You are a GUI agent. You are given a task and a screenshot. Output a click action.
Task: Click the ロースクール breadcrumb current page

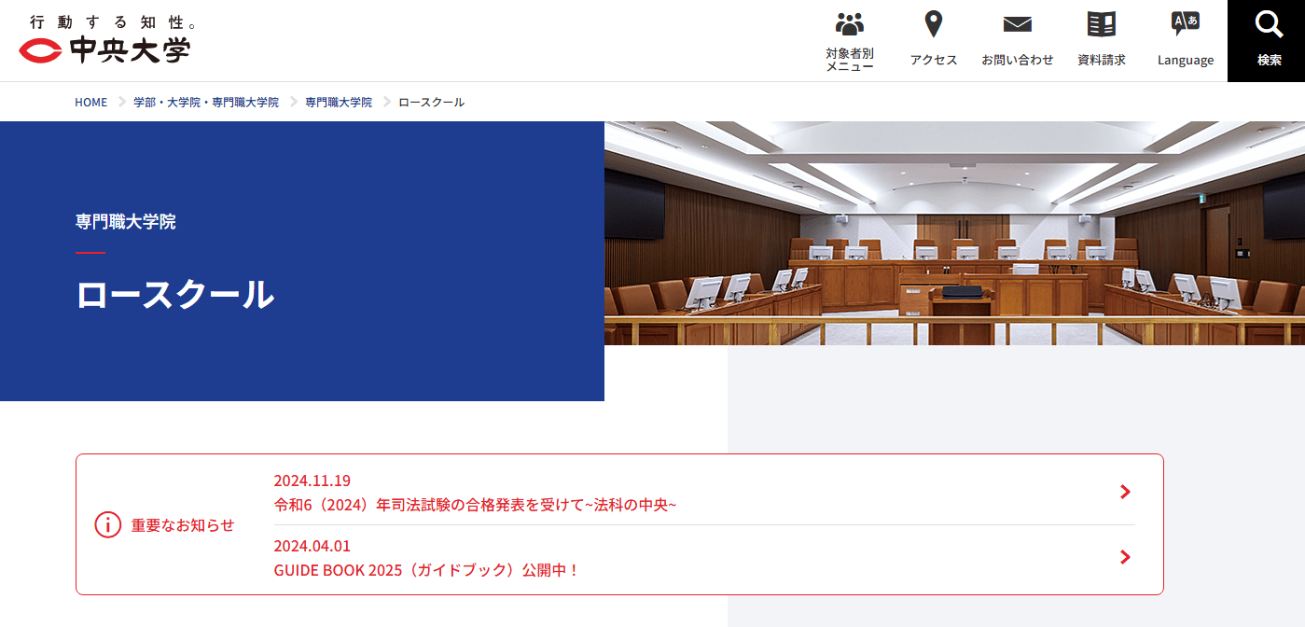point(431,103)
